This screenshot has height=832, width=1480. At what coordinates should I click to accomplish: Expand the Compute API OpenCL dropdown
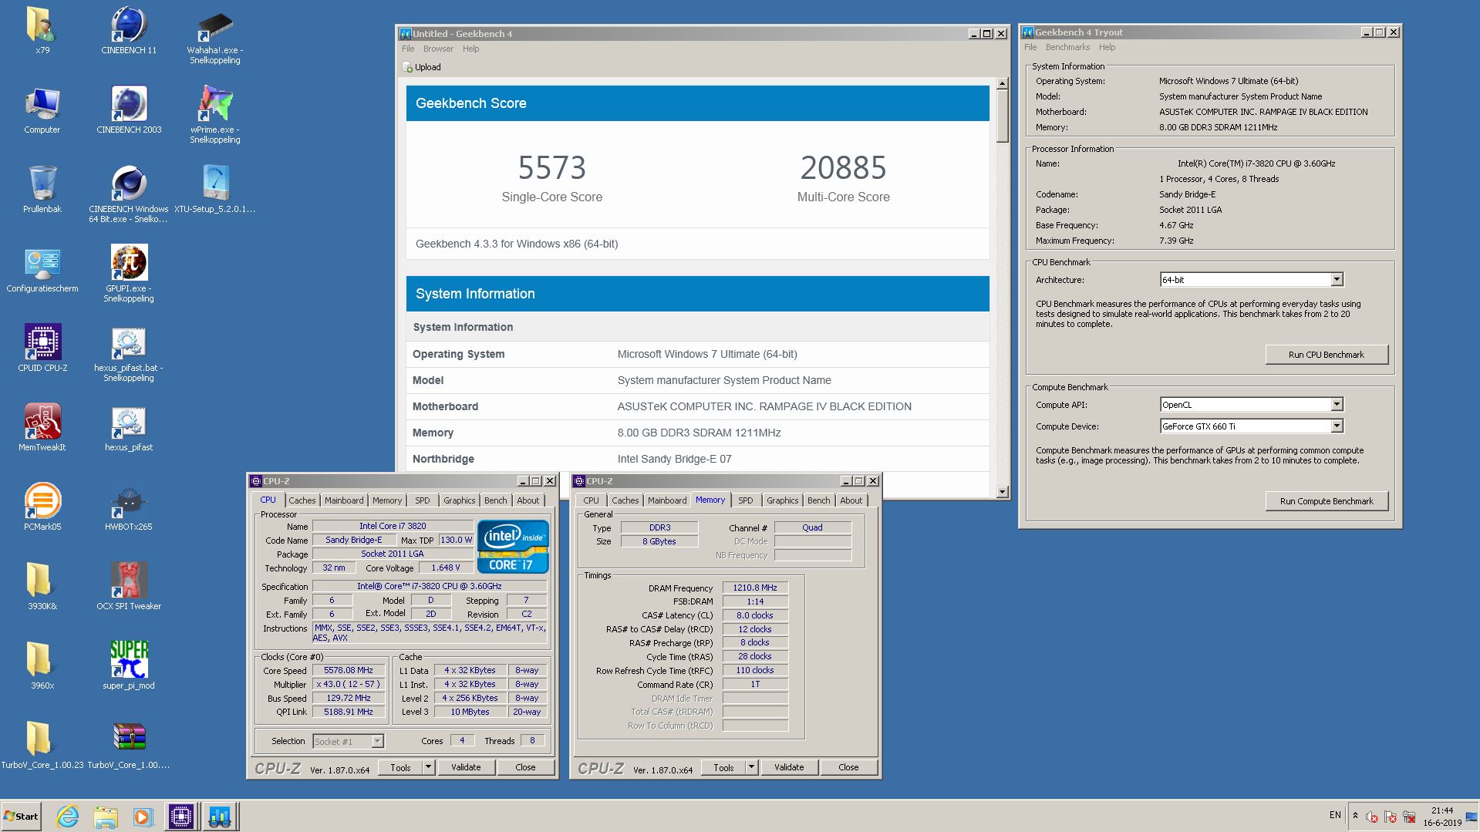[x=1337, y=404]
